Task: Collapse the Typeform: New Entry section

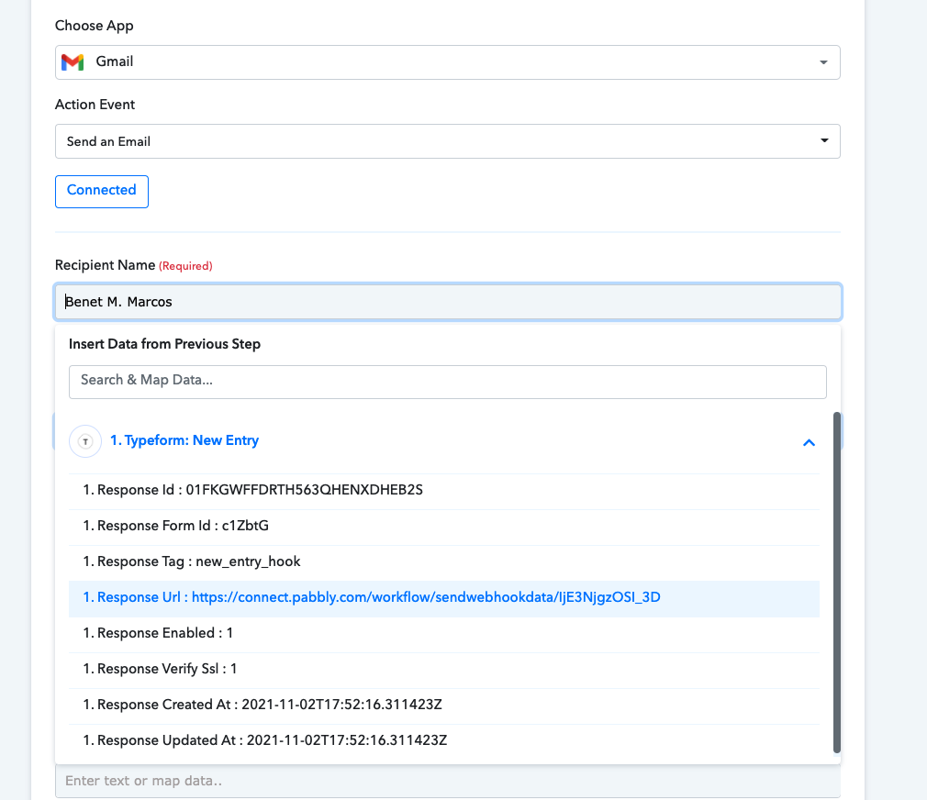Action: pyautogui.click(x=809, y=442)
